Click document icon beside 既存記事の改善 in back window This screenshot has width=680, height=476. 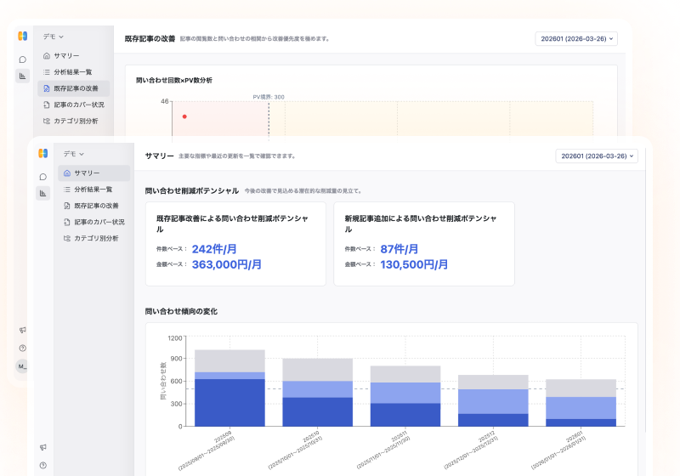point(47,88)
